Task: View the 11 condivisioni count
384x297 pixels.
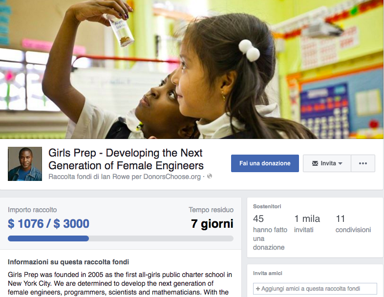Action: (340, 219)
